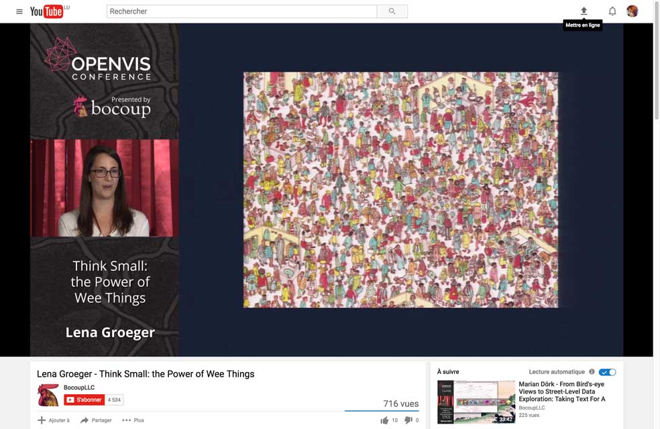
Task: Open the notifications bell
Action: click(x=612, y=11)
